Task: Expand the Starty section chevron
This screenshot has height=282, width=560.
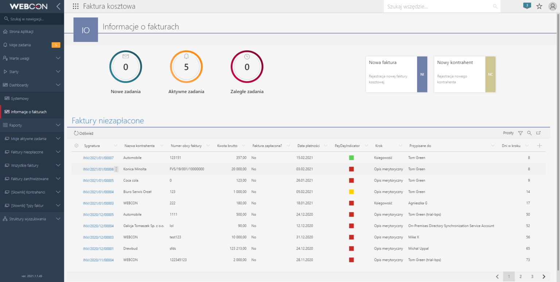Action: [x=58, y=72]
